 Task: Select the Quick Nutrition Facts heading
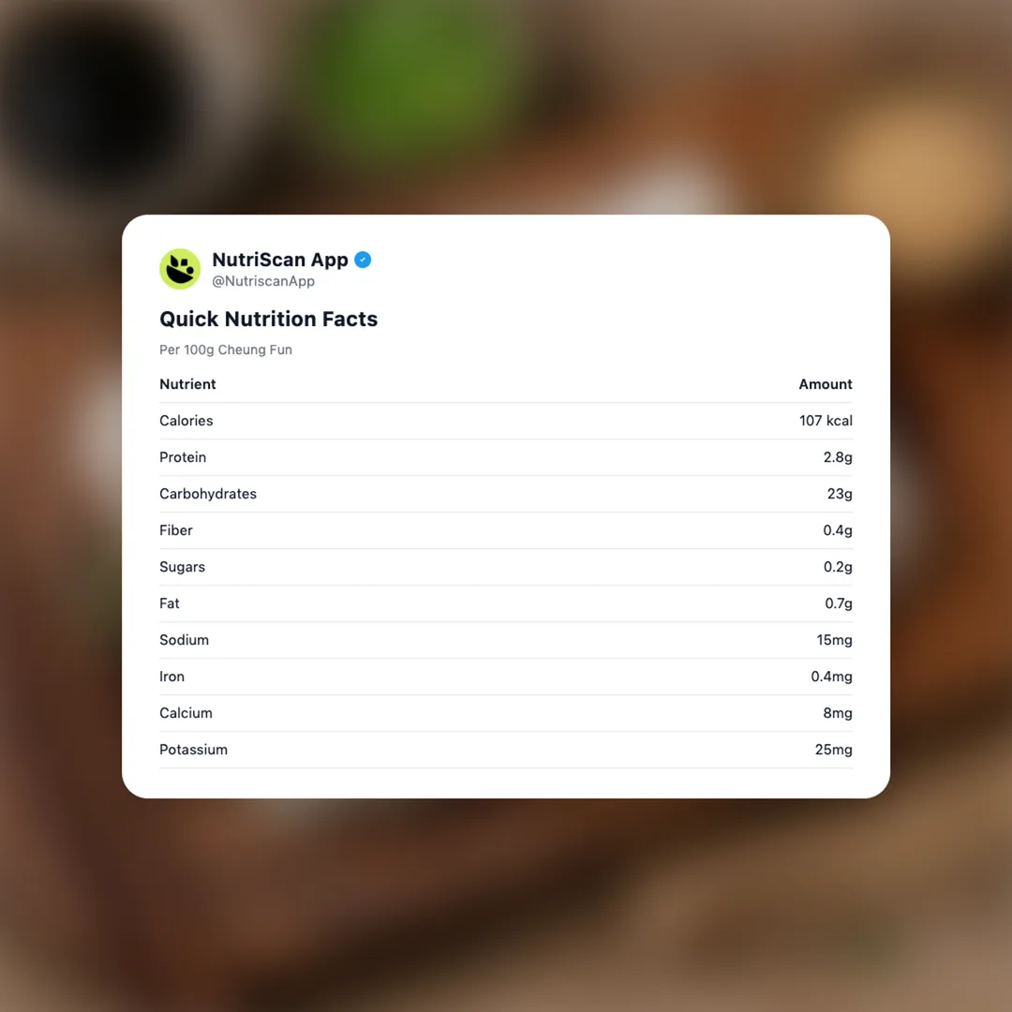tap(268, 319)
